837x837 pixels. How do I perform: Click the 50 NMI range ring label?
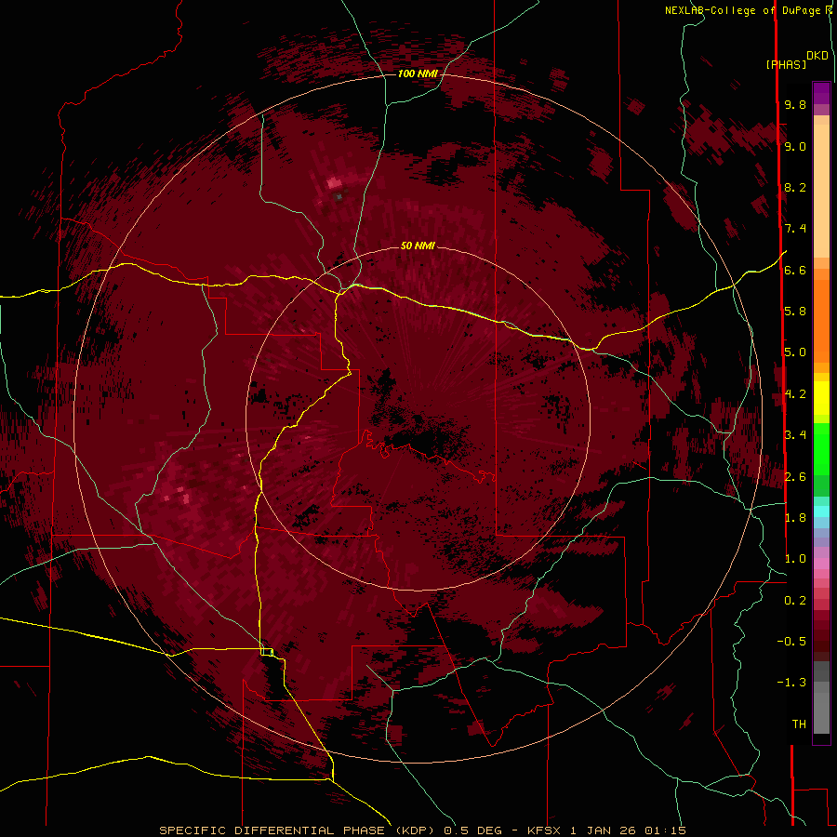418,246
